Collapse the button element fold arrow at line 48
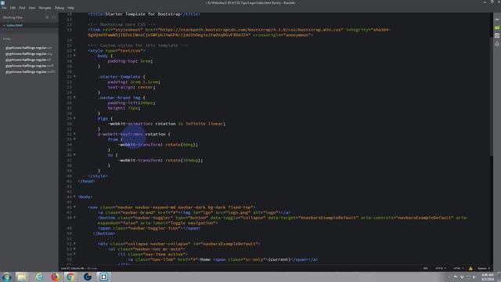The width and height of the screenshot is (501, 282). [75, 218]
